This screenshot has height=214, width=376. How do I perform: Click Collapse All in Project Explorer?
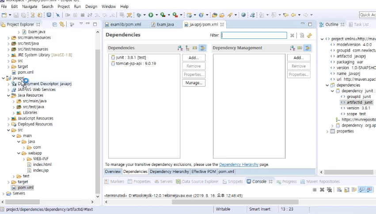[55, 24]
